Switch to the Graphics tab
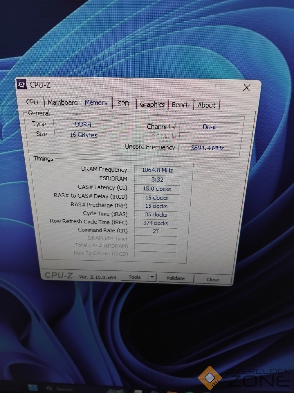This screenshot has height=393, width=294. (152, 104)
